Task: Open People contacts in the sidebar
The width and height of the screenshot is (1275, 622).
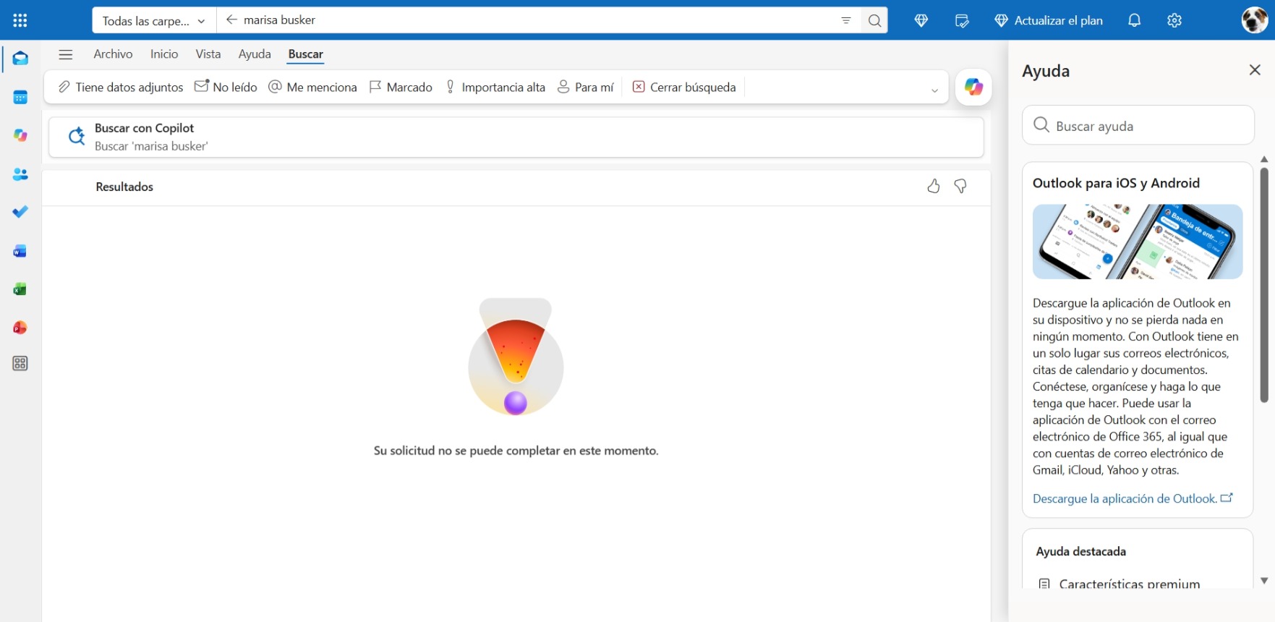Action: pos(20,174)
